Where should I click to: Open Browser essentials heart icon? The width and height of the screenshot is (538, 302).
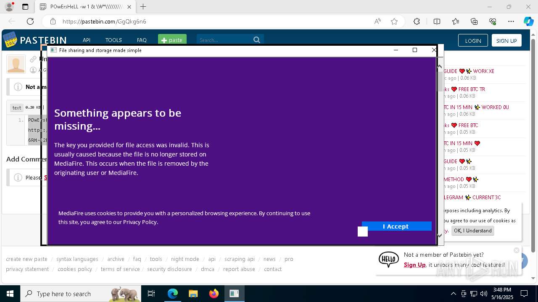pos(493,21)
